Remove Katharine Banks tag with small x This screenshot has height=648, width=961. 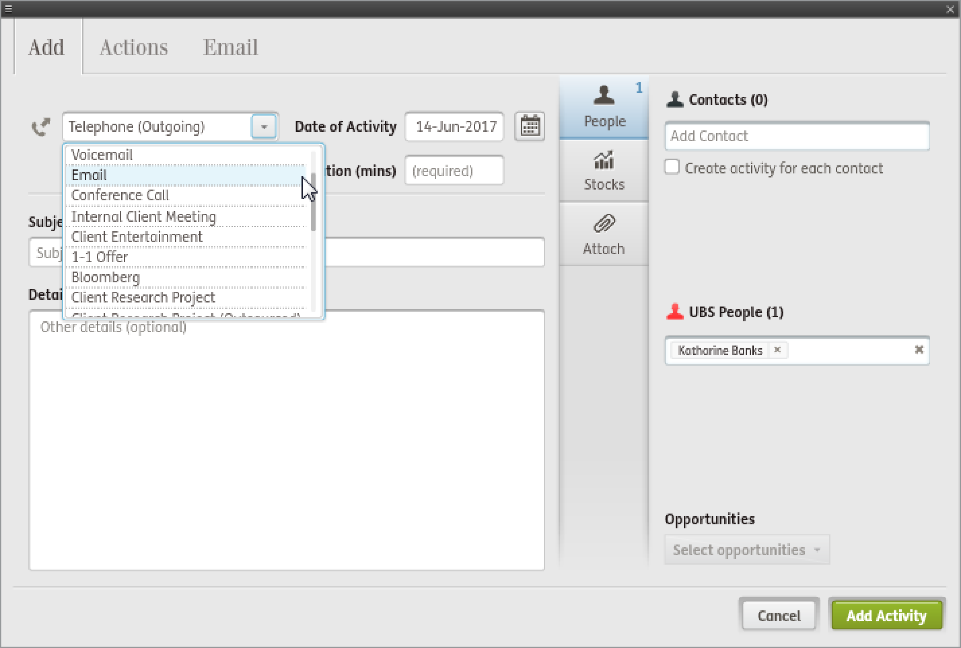coord(778,350)
